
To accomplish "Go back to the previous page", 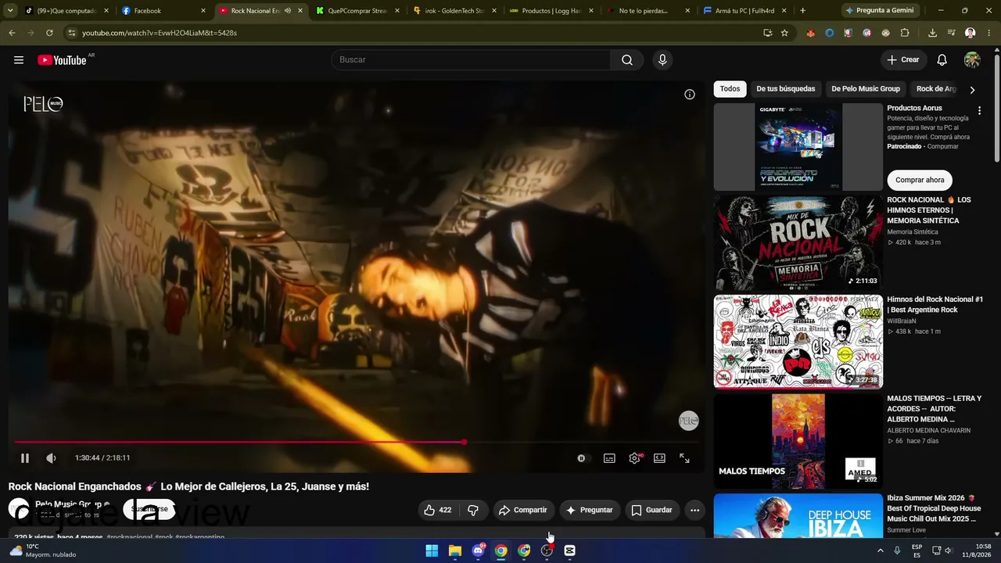I will 12,33.
